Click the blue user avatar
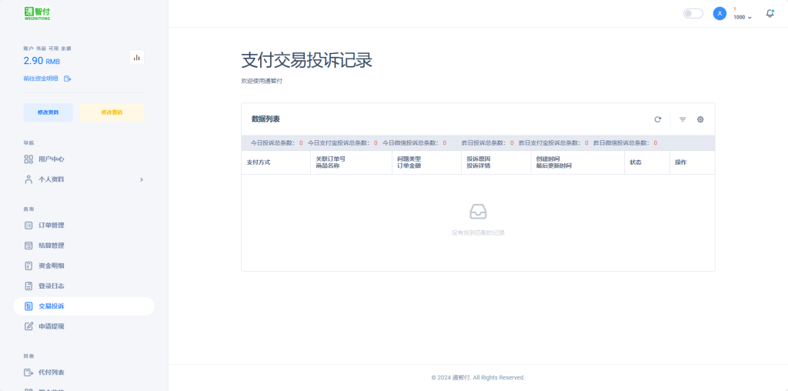 point(720,14)
